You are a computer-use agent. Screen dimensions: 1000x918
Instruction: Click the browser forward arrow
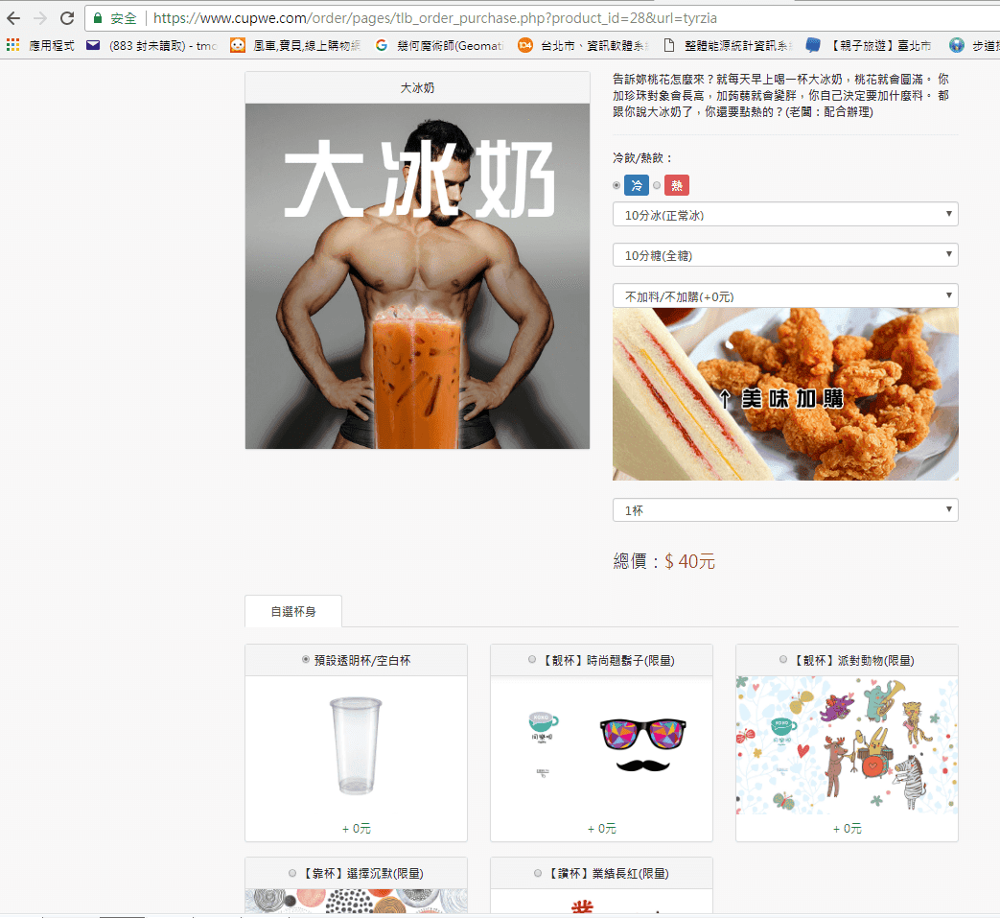pyautogui.click(x=40, y=18)
